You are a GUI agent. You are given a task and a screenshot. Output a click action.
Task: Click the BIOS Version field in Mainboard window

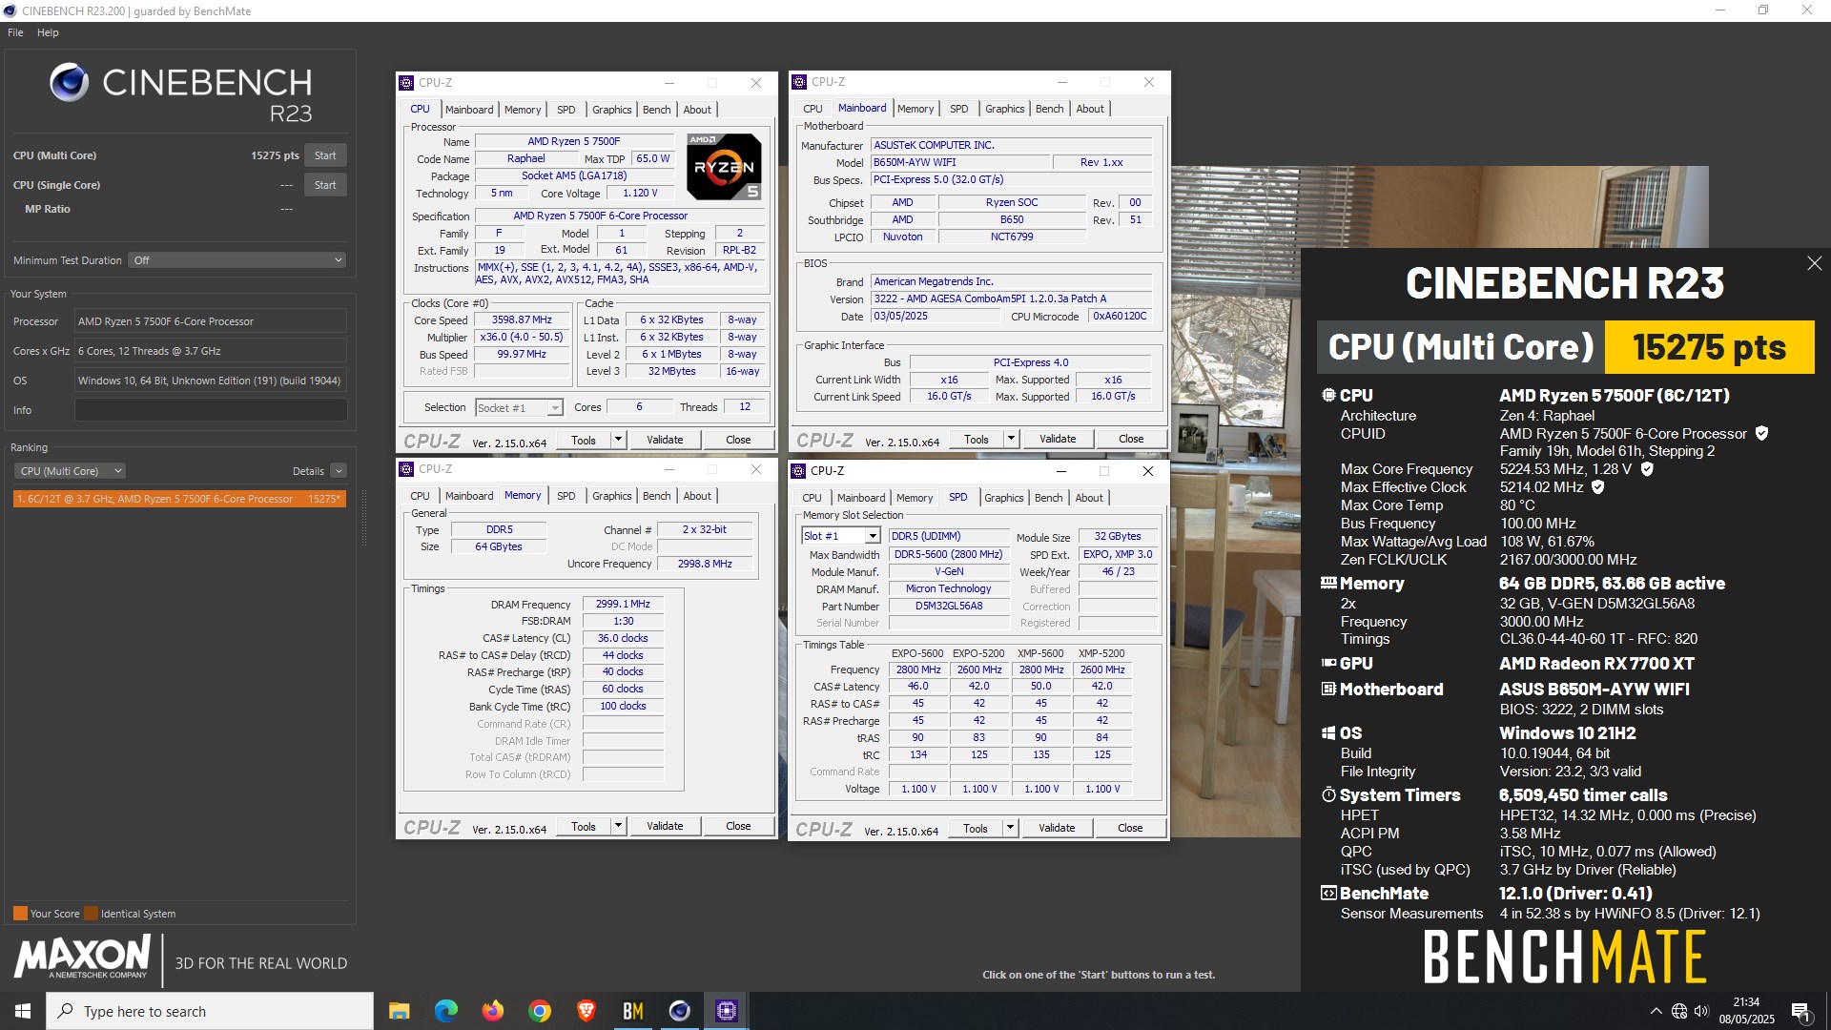(x=1011, y=299)
